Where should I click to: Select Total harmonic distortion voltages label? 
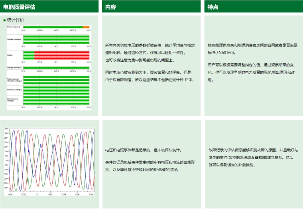click(14, 80)
